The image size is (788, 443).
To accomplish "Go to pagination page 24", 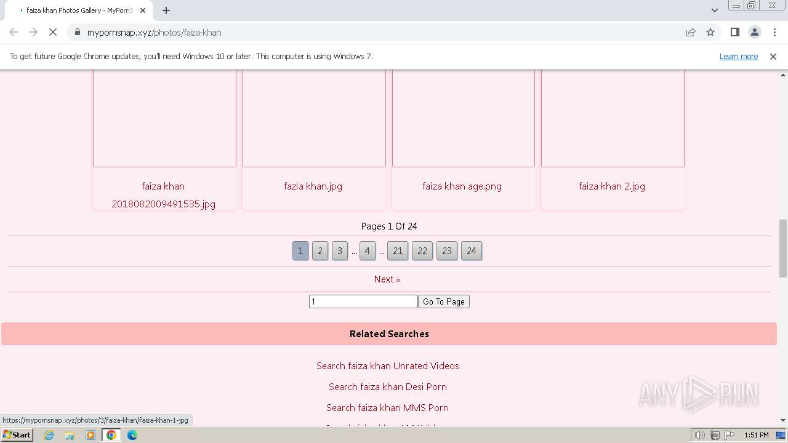I will tap(472, 251).
